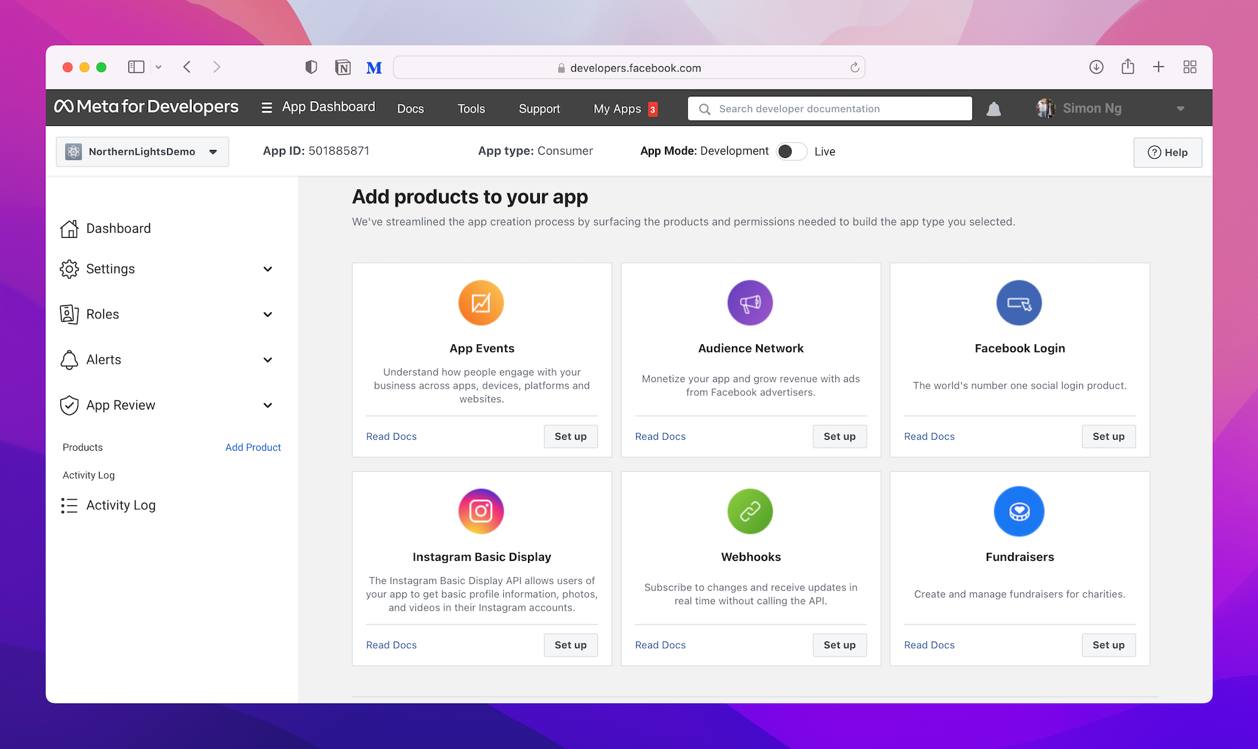Click the App Events orange chart icon

(481, 303)
